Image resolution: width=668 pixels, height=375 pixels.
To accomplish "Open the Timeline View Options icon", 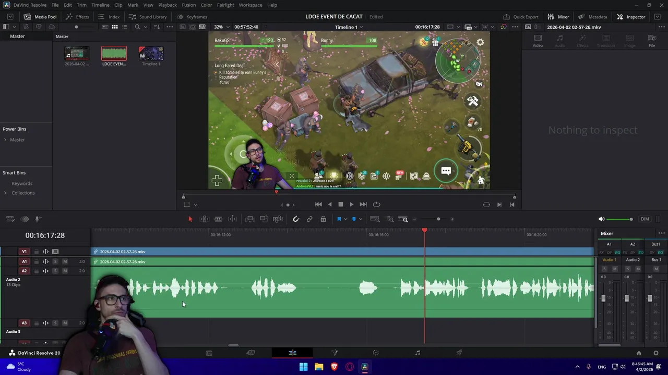I will pyautogui.click(x=10, y=219).
